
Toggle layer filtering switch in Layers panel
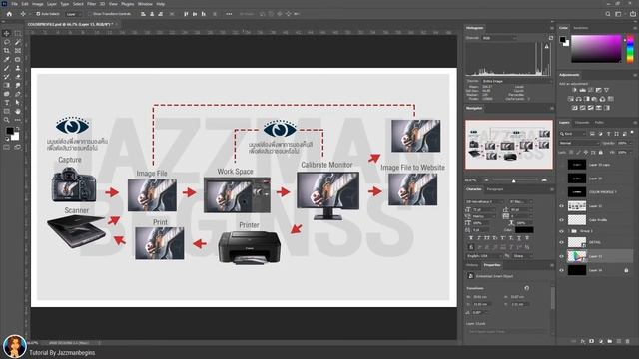coord(632,133)
